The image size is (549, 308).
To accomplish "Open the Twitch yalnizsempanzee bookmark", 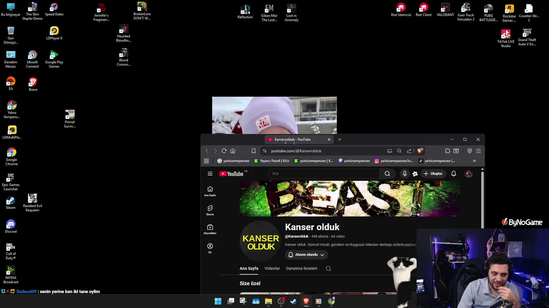I will tap(354, 161).
